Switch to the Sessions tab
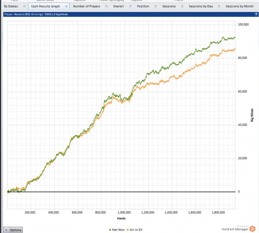 point(169,6)
